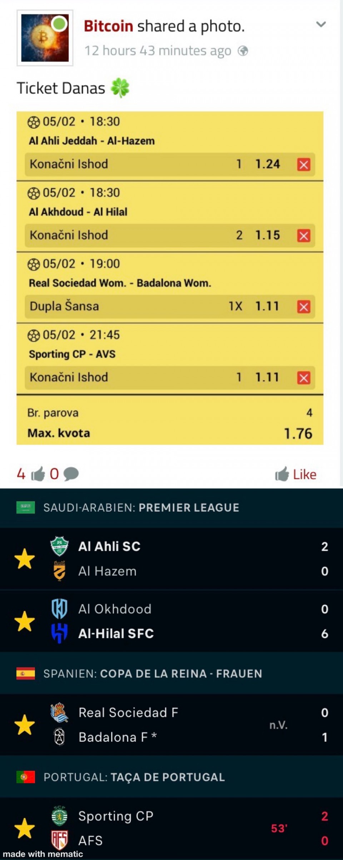Open the comments speech bubble icon
343x860 pixels.
coord(71,474)
